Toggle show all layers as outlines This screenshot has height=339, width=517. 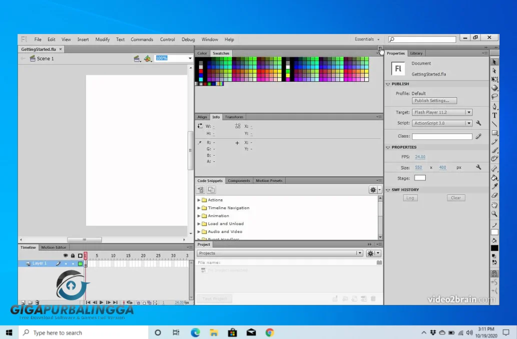80,255
